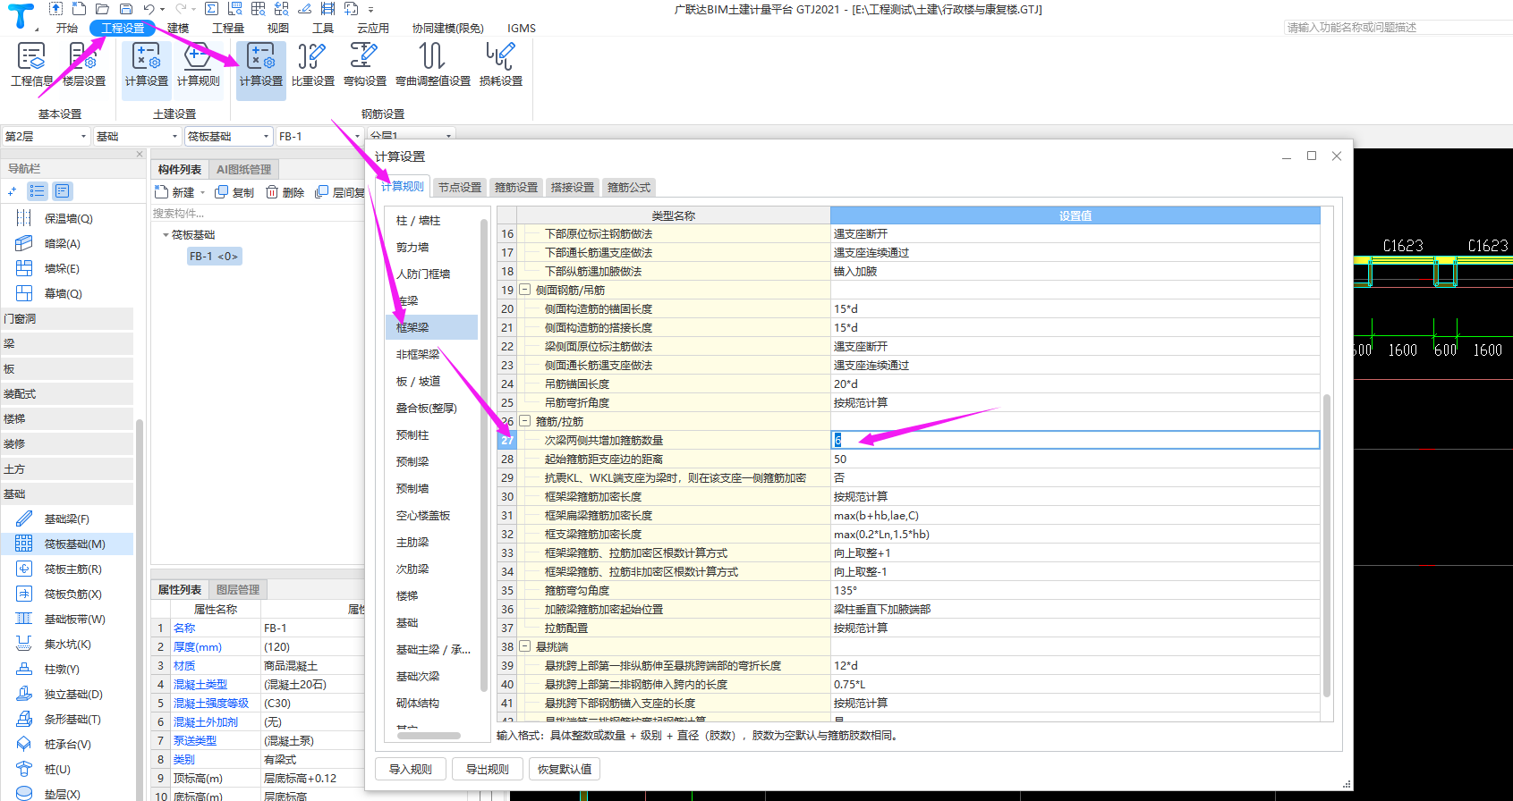Select 筏板主筋(R) component
The height and width of the screenshot is (801, 1513).
click(x=72, y=569)
